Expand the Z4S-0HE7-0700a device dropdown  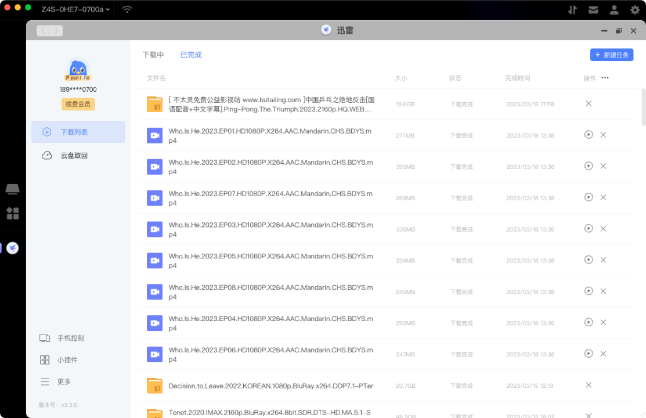pyautogui.click(x=75, y=9)
